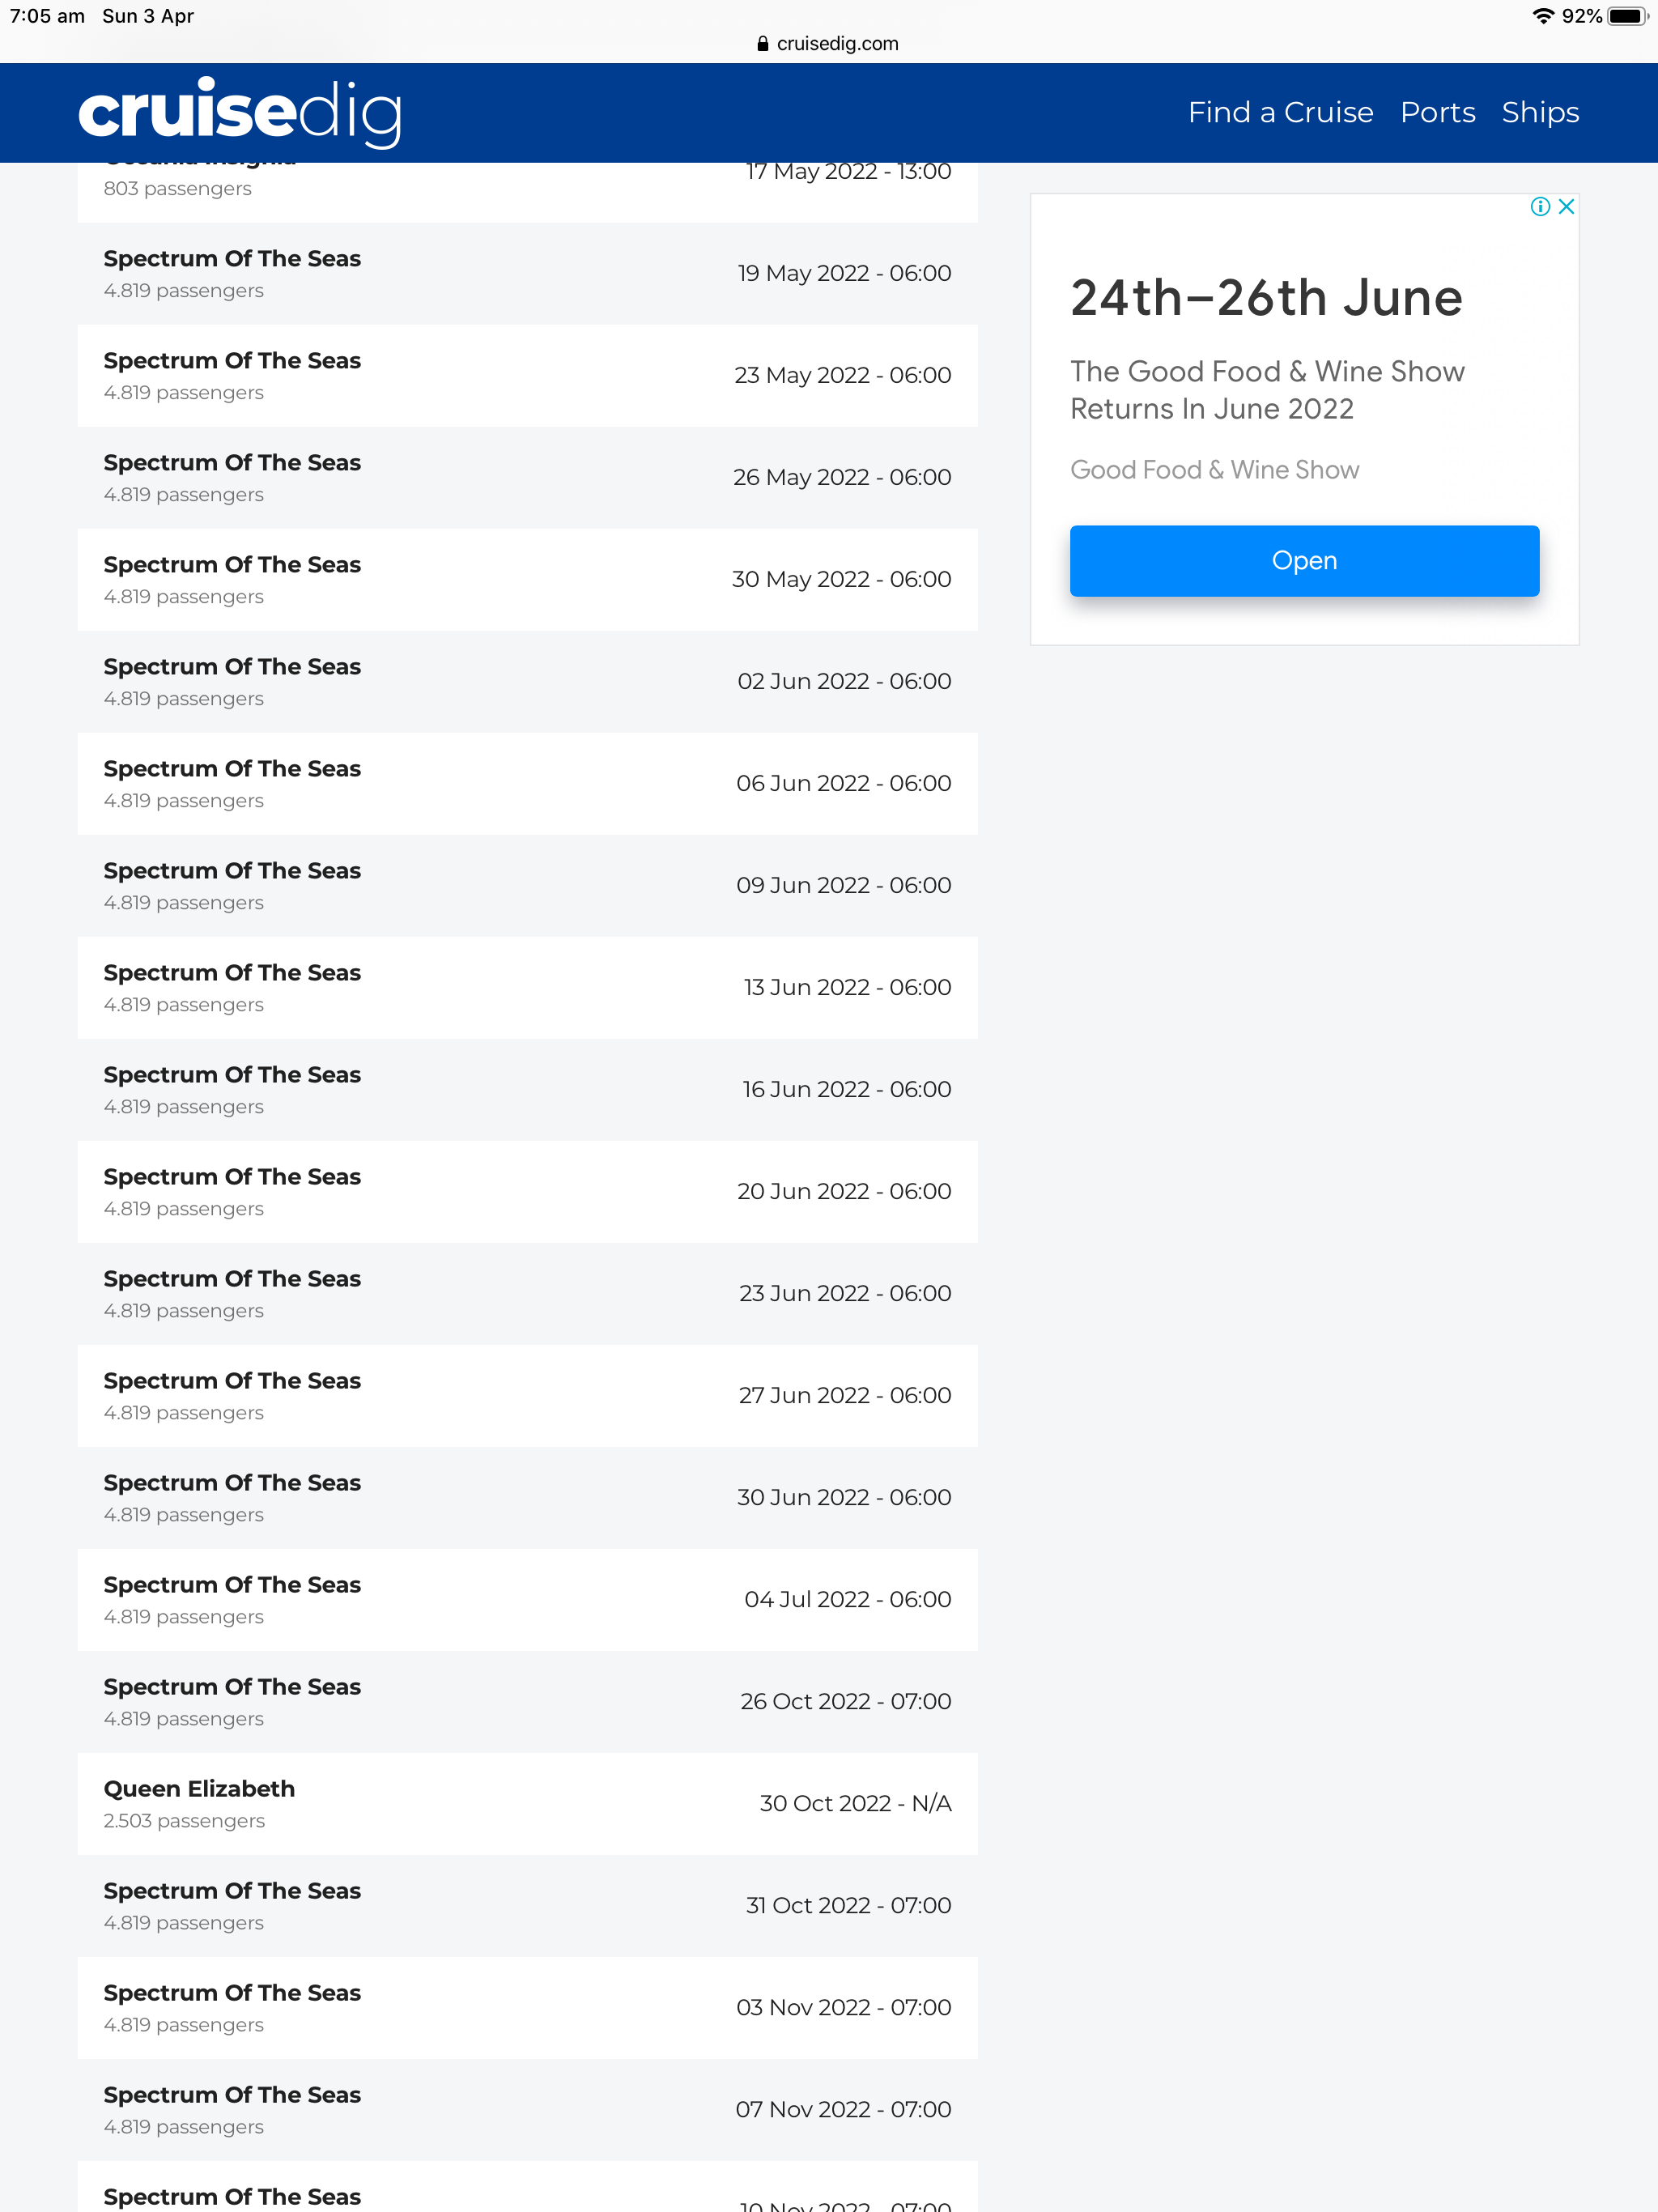
Task: Choose the 04 Jul 2022 Spectrum row
Action: click(x=528, y=1600)
